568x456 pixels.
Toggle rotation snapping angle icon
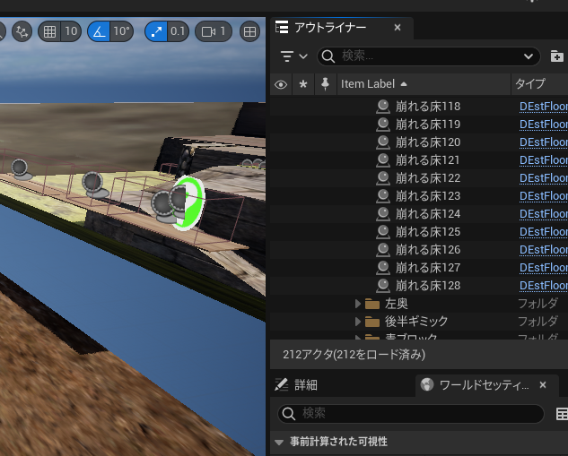99,32
